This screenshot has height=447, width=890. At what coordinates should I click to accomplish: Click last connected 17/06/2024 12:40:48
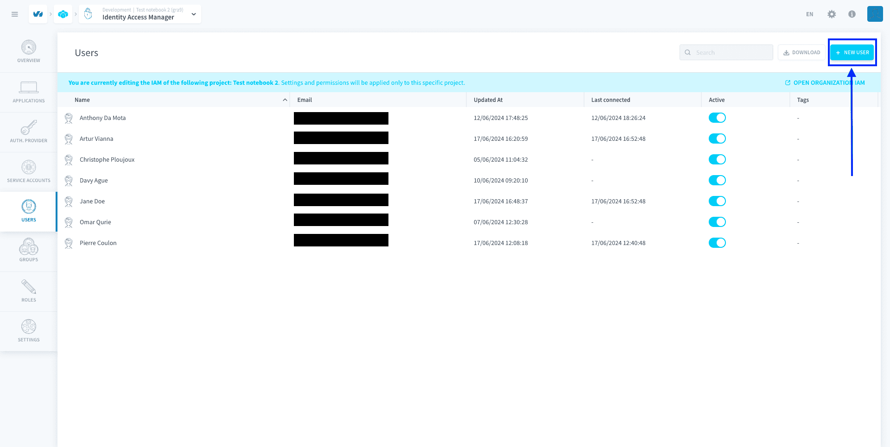click(618, 243)
